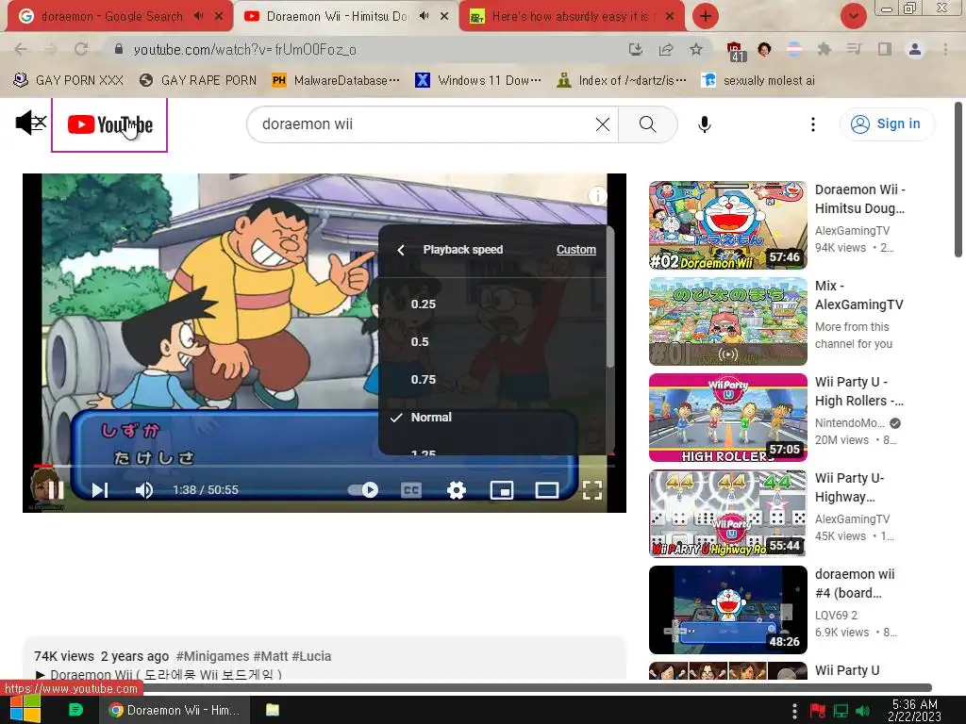
Task: Open media control toolbar icon
Action: pos(854,49)
